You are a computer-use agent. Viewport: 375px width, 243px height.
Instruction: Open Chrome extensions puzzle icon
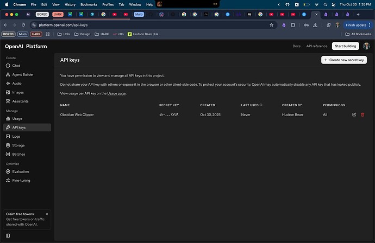pos(293,25)
